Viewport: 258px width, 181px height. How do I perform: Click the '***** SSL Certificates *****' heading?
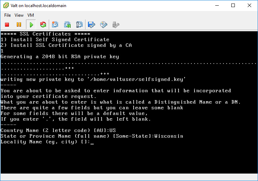pyautogui.click(x=45, y=34)
